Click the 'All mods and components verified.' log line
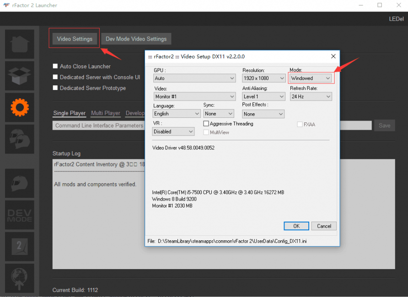The image size is (408, 297). (x=95, y=184)
